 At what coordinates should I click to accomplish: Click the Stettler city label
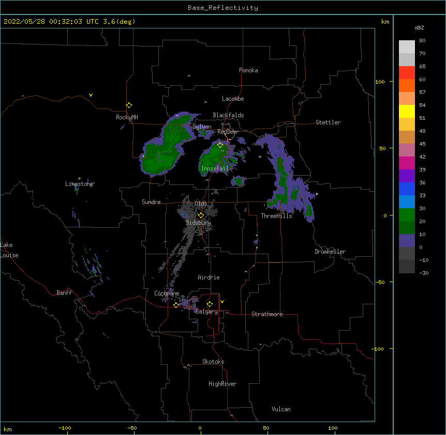[328, 122]
